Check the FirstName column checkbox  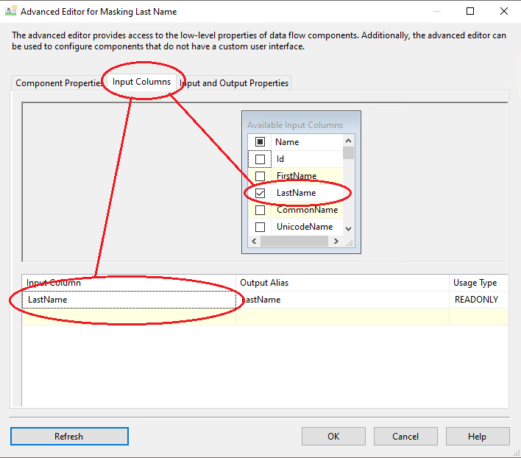(260, 176)
